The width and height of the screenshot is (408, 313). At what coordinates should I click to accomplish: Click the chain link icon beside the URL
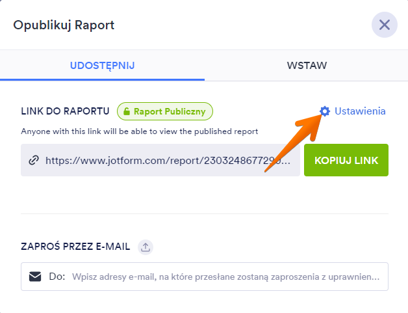tap(34, 160)
